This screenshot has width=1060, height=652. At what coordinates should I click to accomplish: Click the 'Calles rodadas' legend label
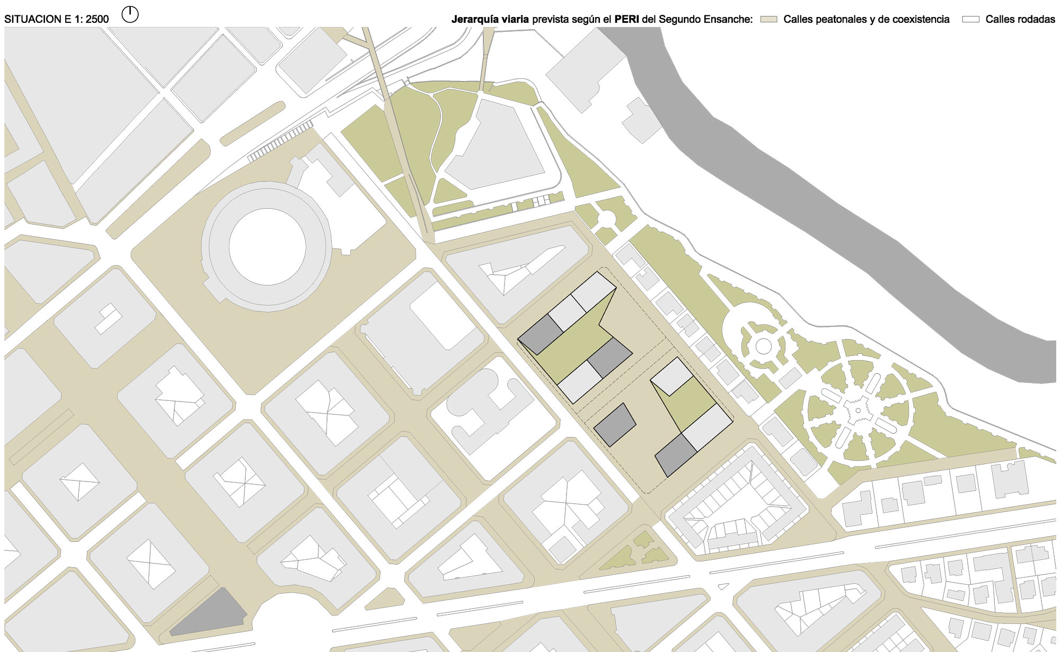pos(1020,20)
